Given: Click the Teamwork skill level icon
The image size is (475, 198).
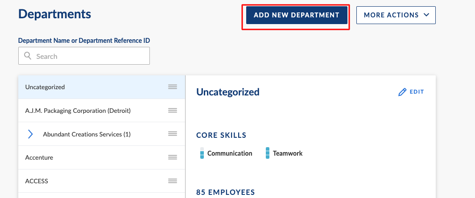Looking at the screenshot, I should 268,153.
